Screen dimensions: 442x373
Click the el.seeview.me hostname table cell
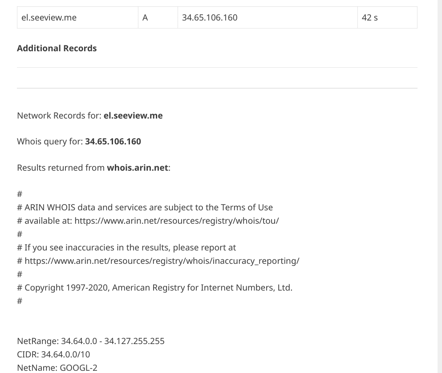pyautogui.click(x=49, y=18)
